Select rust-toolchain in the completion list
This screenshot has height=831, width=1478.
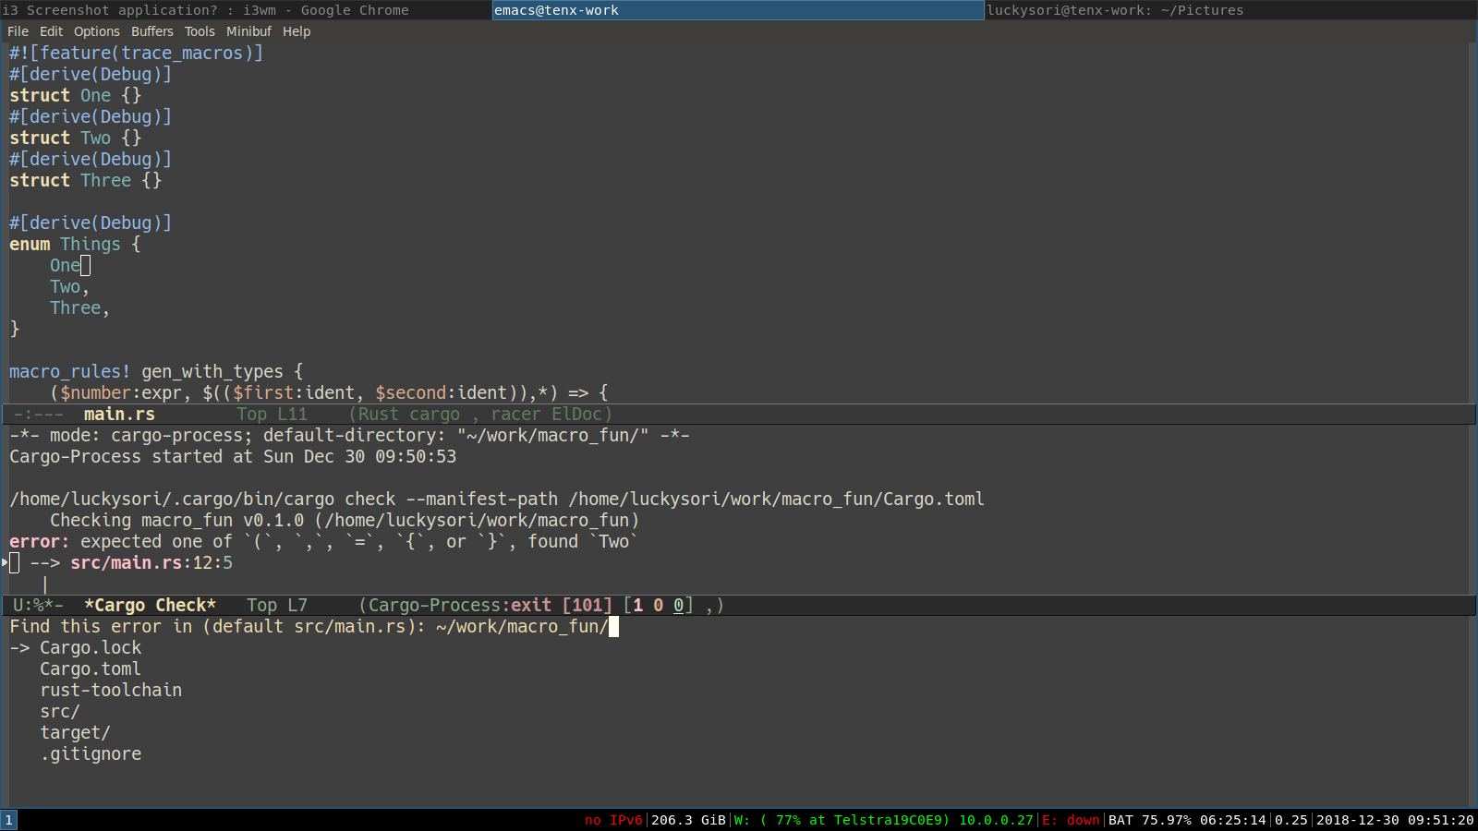pos(111,691)
